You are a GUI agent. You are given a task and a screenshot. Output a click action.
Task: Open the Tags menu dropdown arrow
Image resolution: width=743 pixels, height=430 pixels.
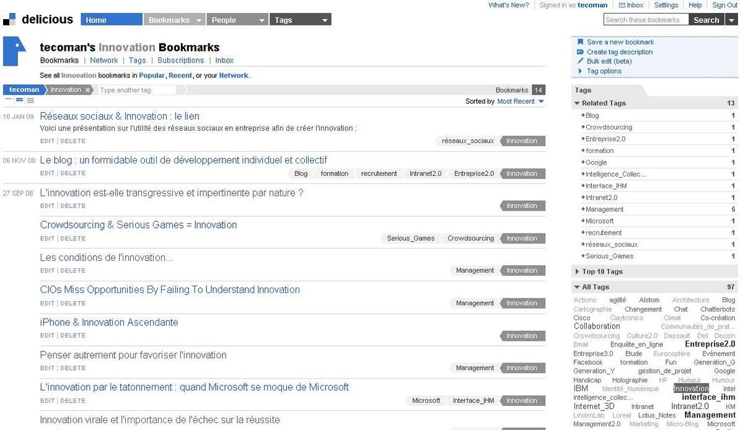(325, 20)
